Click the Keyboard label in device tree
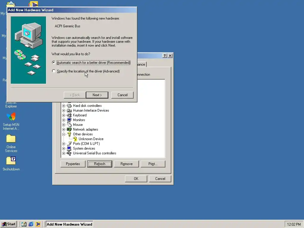 pyautogui.click(x=80, y=115)
